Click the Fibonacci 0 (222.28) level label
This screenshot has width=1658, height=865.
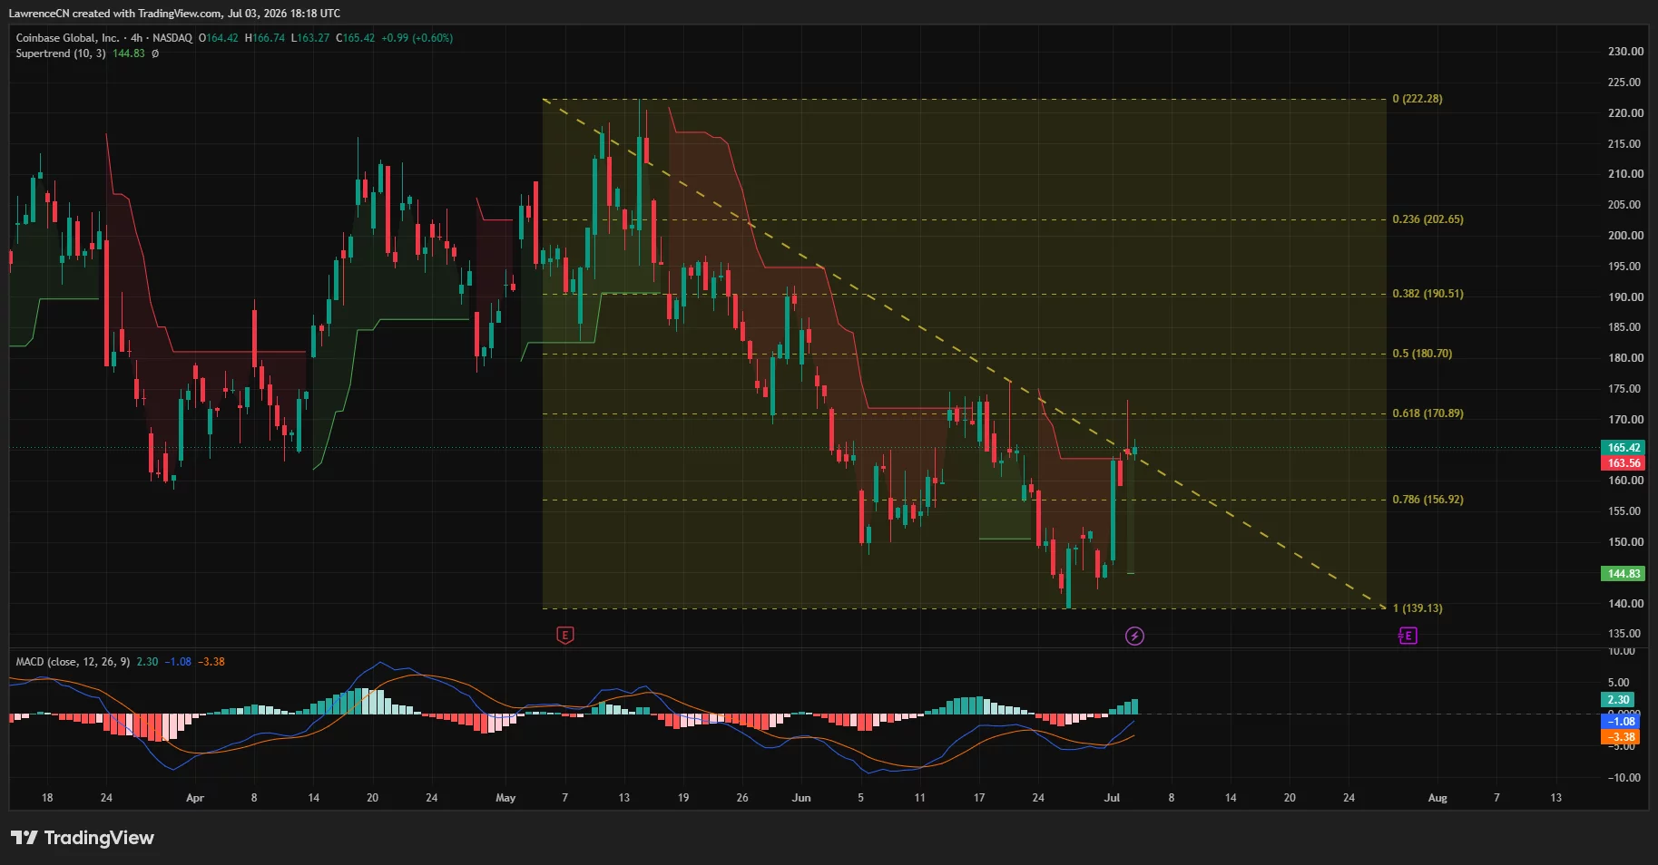(x=1418, y=99)
